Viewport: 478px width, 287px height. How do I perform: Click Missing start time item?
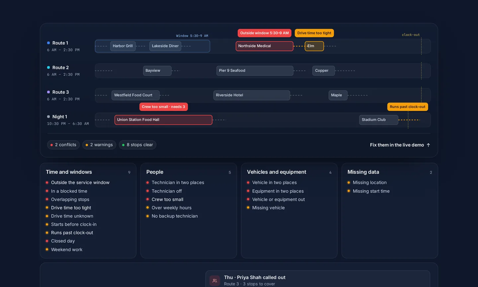pos(371,191)
